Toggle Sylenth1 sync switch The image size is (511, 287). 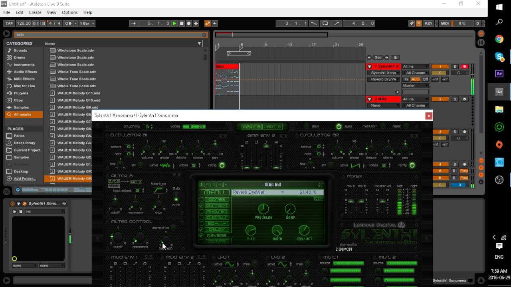tap(339, 126)
